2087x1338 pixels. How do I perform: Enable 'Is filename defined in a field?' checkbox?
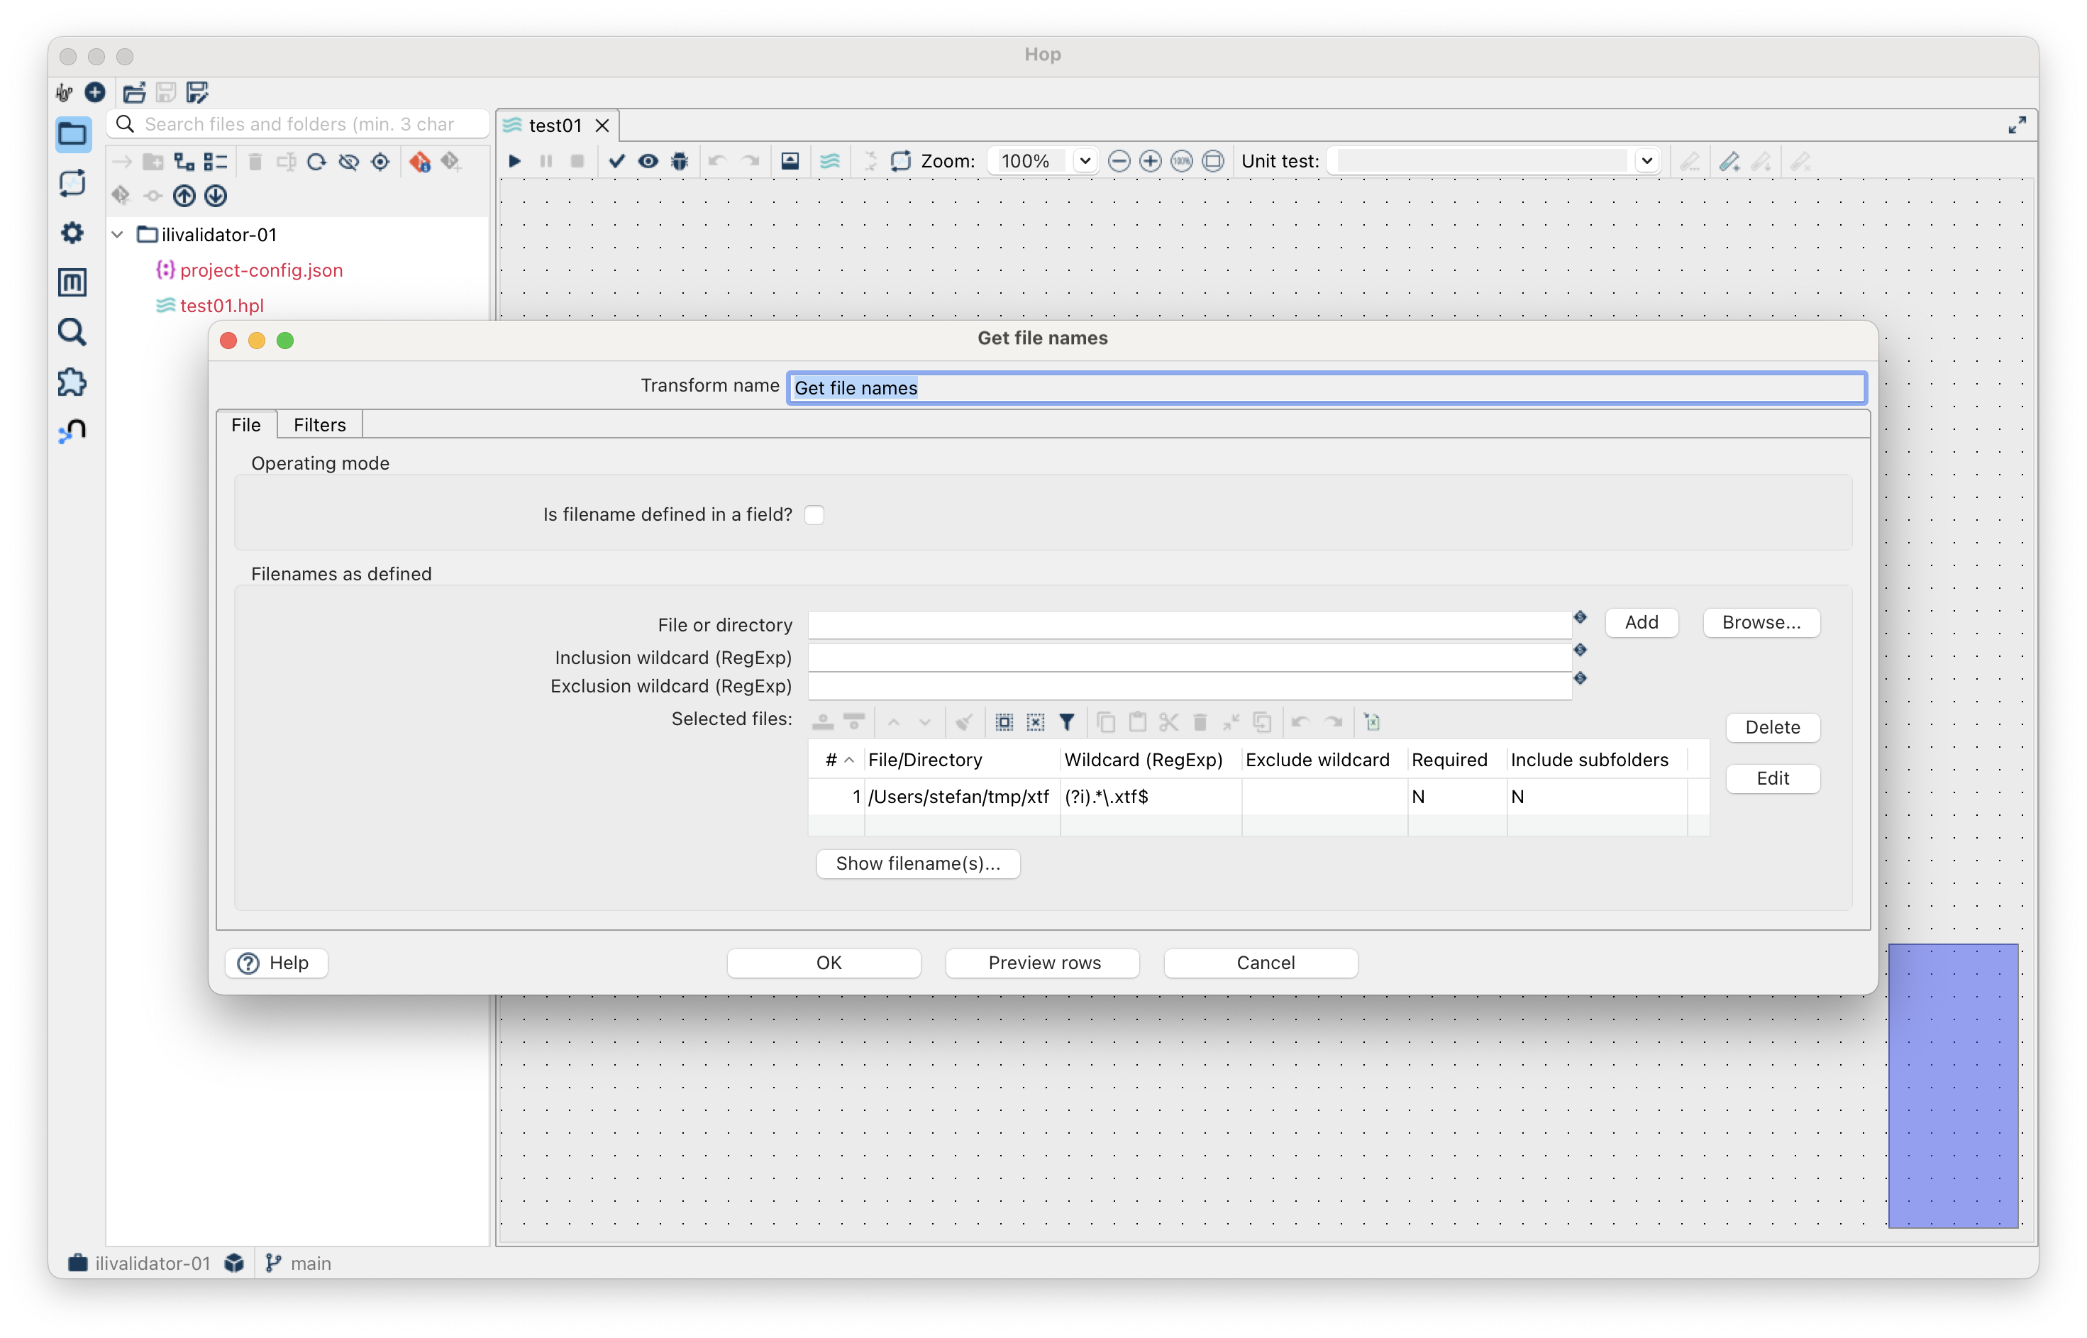814,514
